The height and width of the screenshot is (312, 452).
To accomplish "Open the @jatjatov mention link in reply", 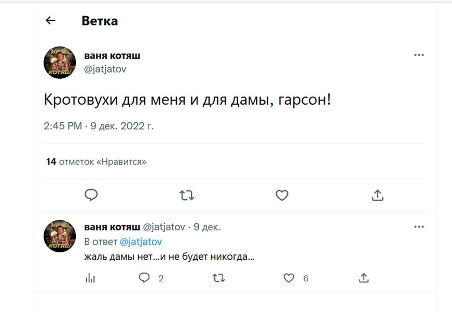I will (141, 242).
